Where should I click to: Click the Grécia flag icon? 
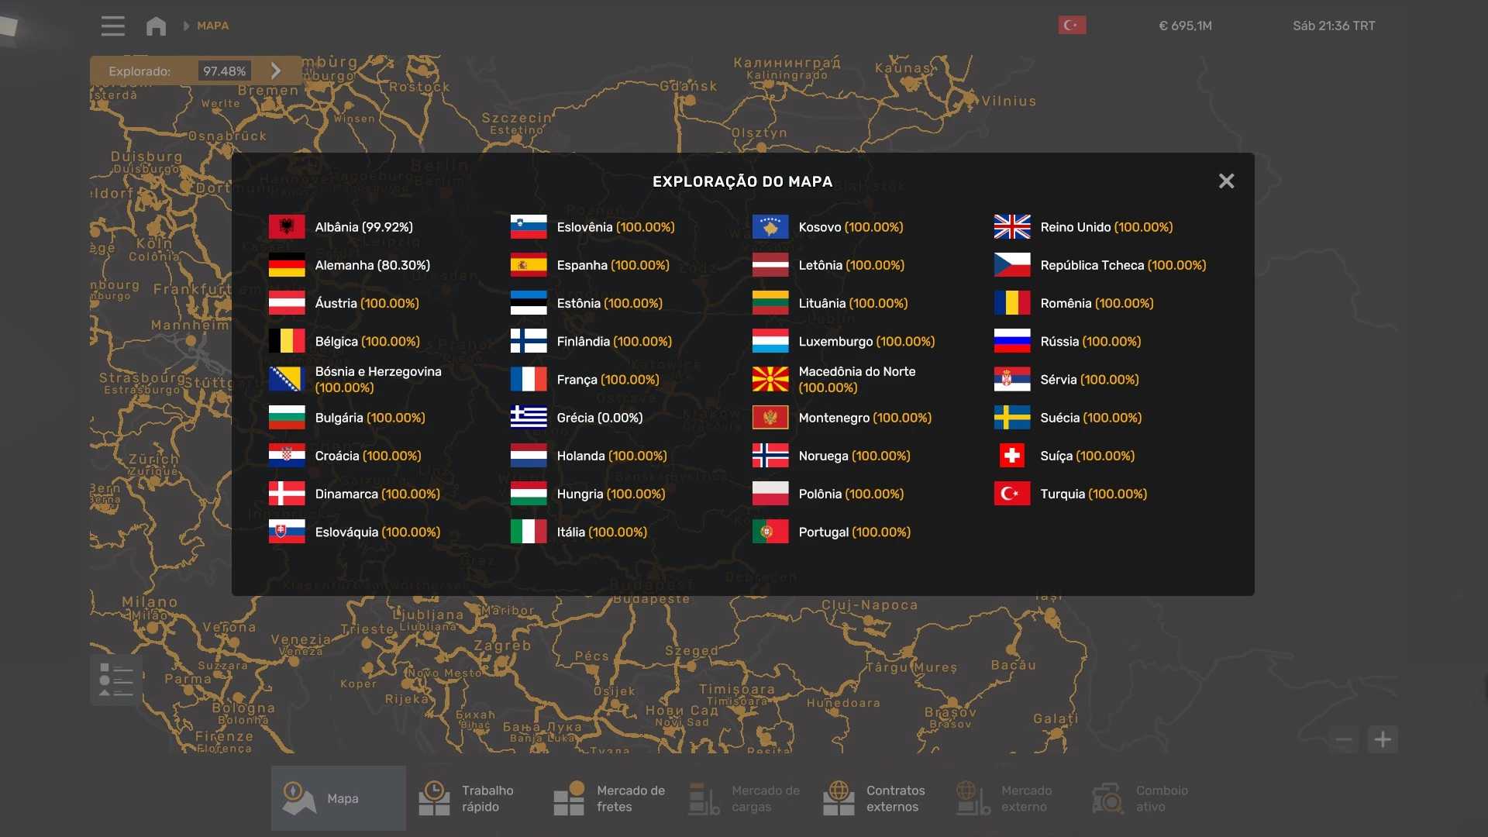[529, 418]
